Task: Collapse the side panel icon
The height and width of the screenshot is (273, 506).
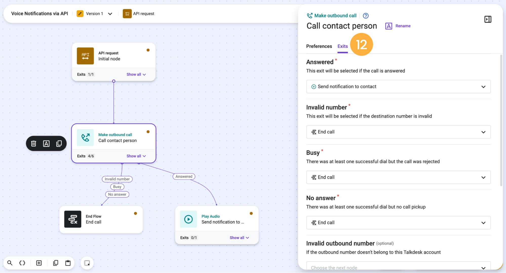Action: click(x=488, y=19)
